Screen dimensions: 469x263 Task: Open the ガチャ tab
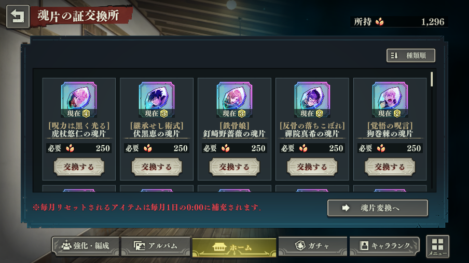tap(312, 246)
